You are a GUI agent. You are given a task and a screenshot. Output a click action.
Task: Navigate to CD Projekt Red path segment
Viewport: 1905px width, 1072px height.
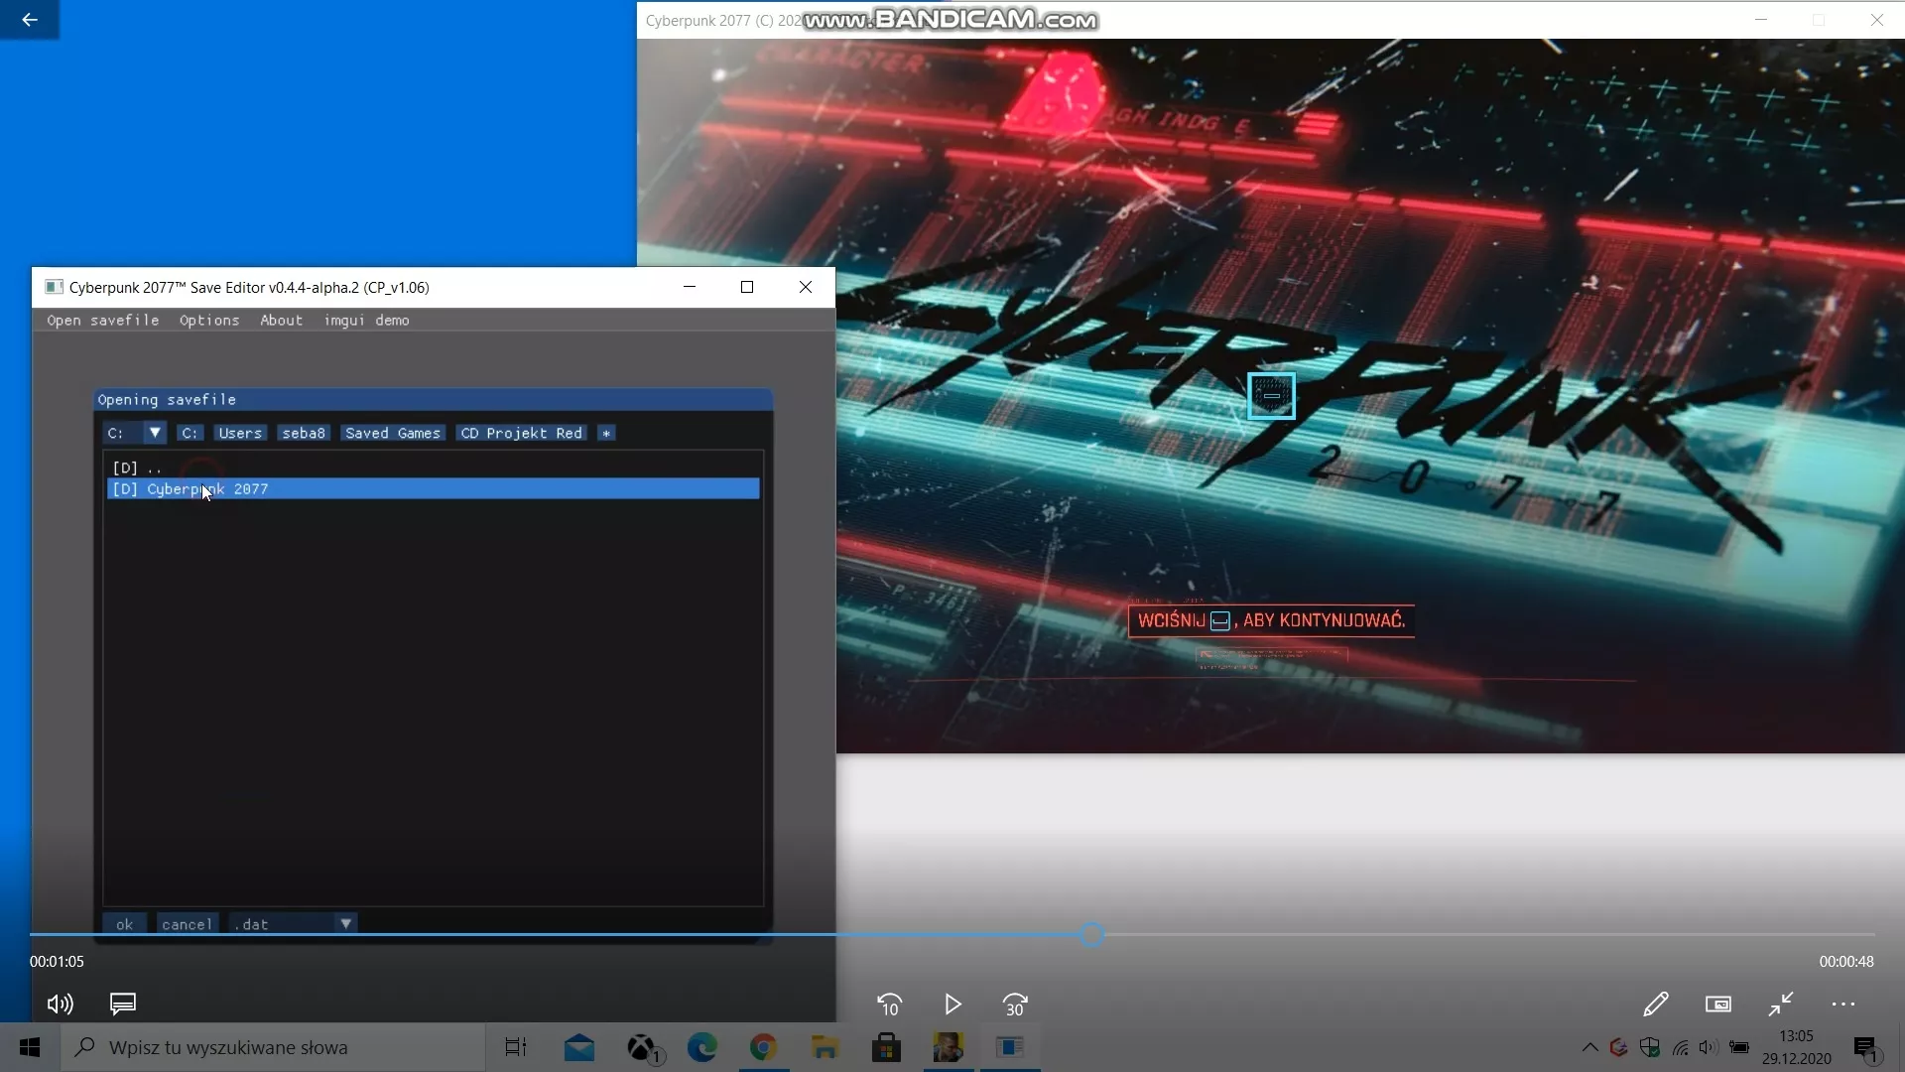[522, 433]
